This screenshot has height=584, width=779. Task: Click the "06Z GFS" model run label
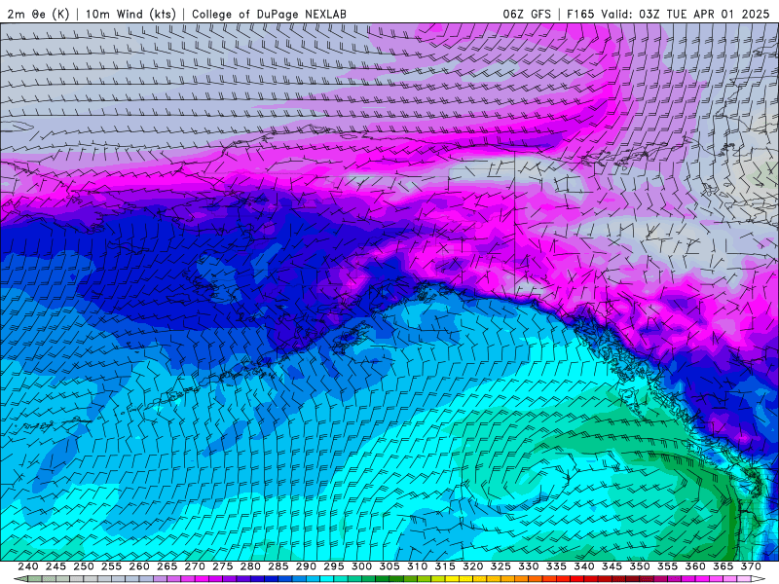click(x=527, y=14)
